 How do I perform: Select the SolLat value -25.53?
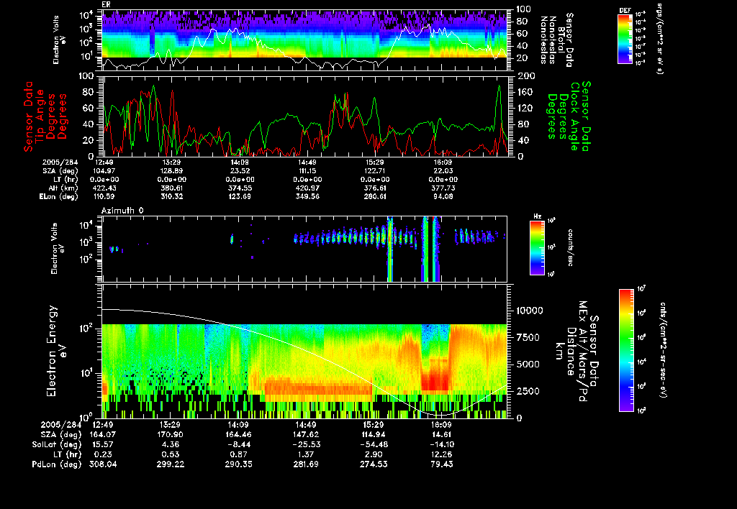click(305, 444)
